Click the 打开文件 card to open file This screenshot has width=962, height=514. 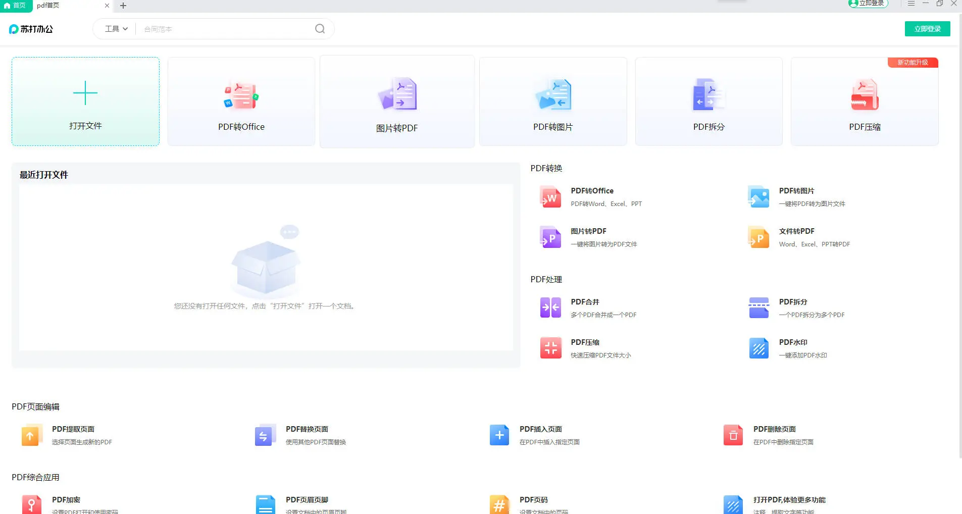pos(85,101)
